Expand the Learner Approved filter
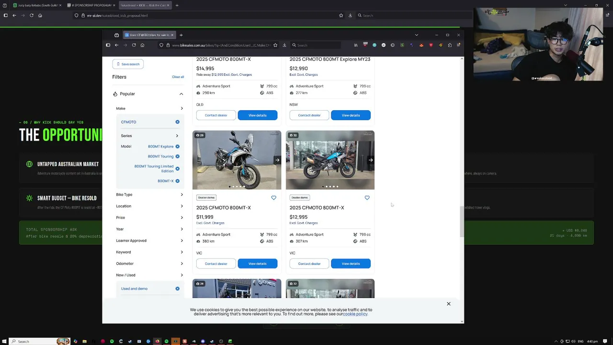 [x=149, y=241]
